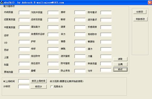Focus the 低位进攻 value field

53,64
